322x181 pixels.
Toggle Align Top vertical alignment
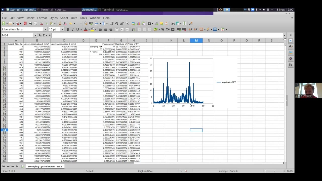(x=117, y=29)
